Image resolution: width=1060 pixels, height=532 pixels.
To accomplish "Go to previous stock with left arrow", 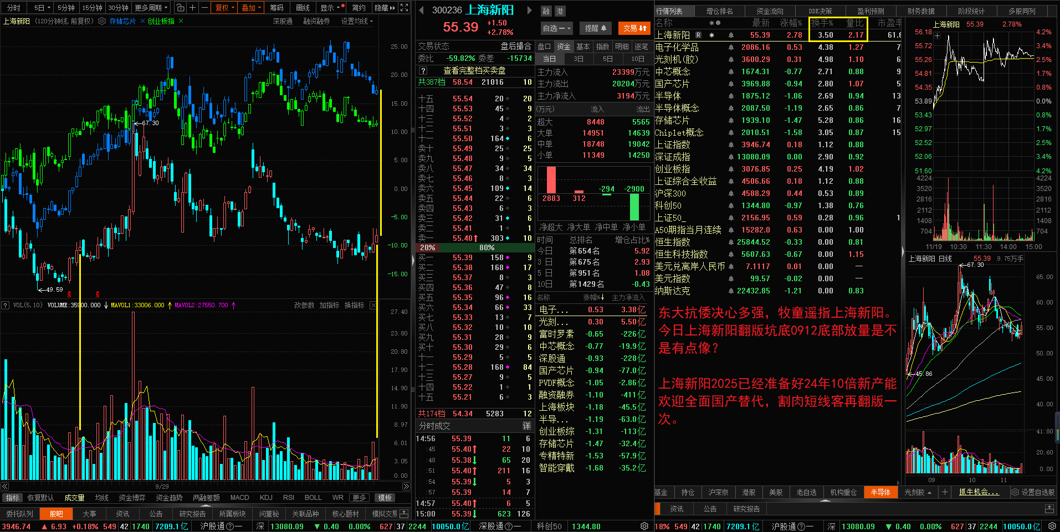I will 421,11.
